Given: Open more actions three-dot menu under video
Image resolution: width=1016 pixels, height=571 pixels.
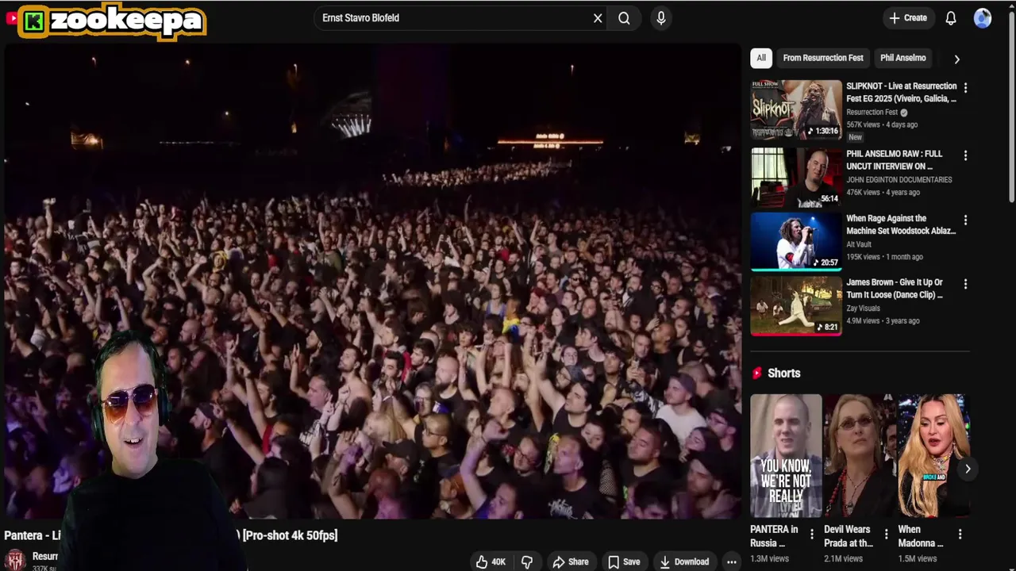Looking at the screenshot, I should pos(732,561).
